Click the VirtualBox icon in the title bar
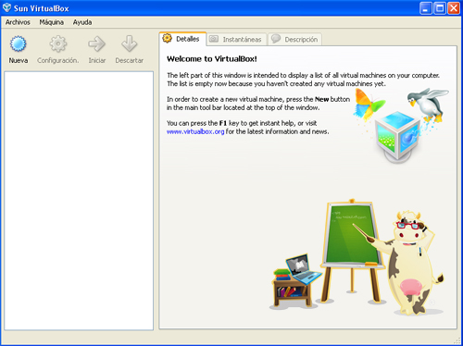Screen dimensions: 463x346 click(x=6, y=8)
